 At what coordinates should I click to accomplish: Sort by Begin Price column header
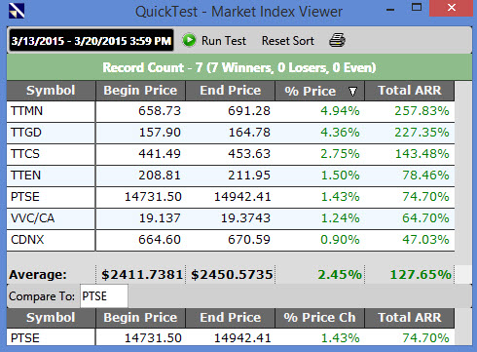[x=140, y=91]
